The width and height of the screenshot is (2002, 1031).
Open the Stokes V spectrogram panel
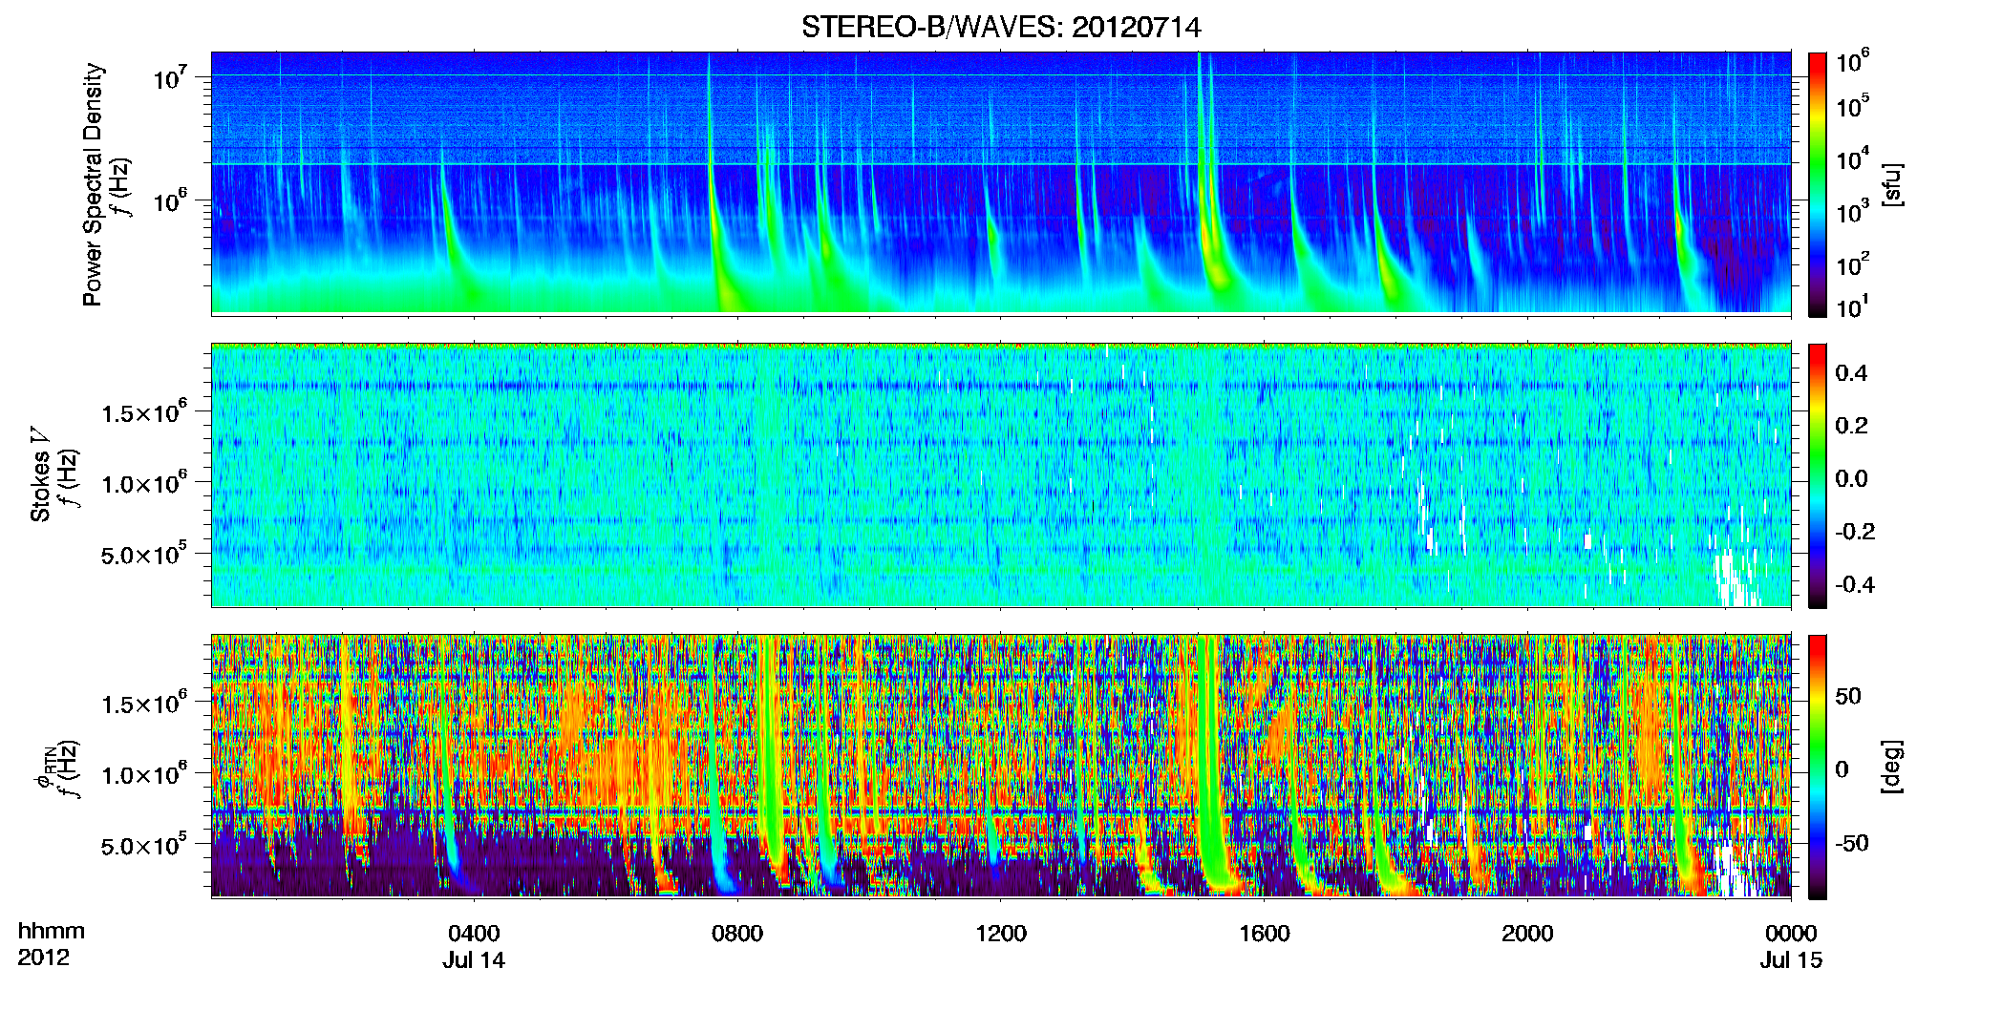[x=1001, y=474]
